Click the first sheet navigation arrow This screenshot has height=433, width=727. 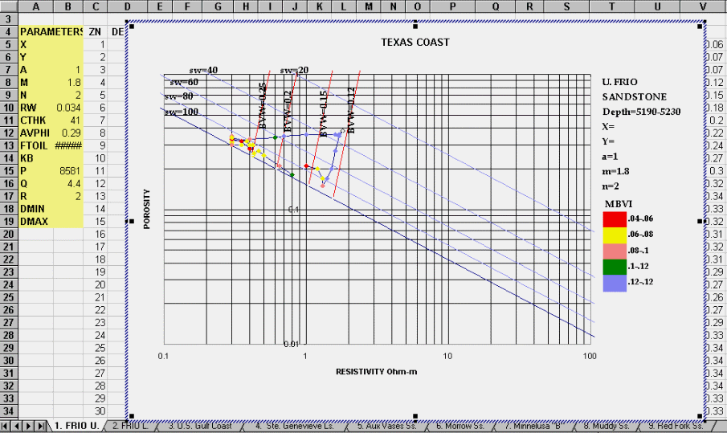(6, 426)
